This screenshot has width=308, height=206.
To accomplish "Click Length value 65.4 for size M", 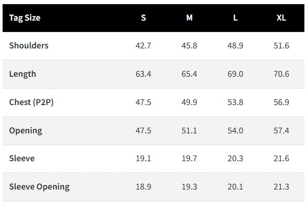I will tap(189, 74).
